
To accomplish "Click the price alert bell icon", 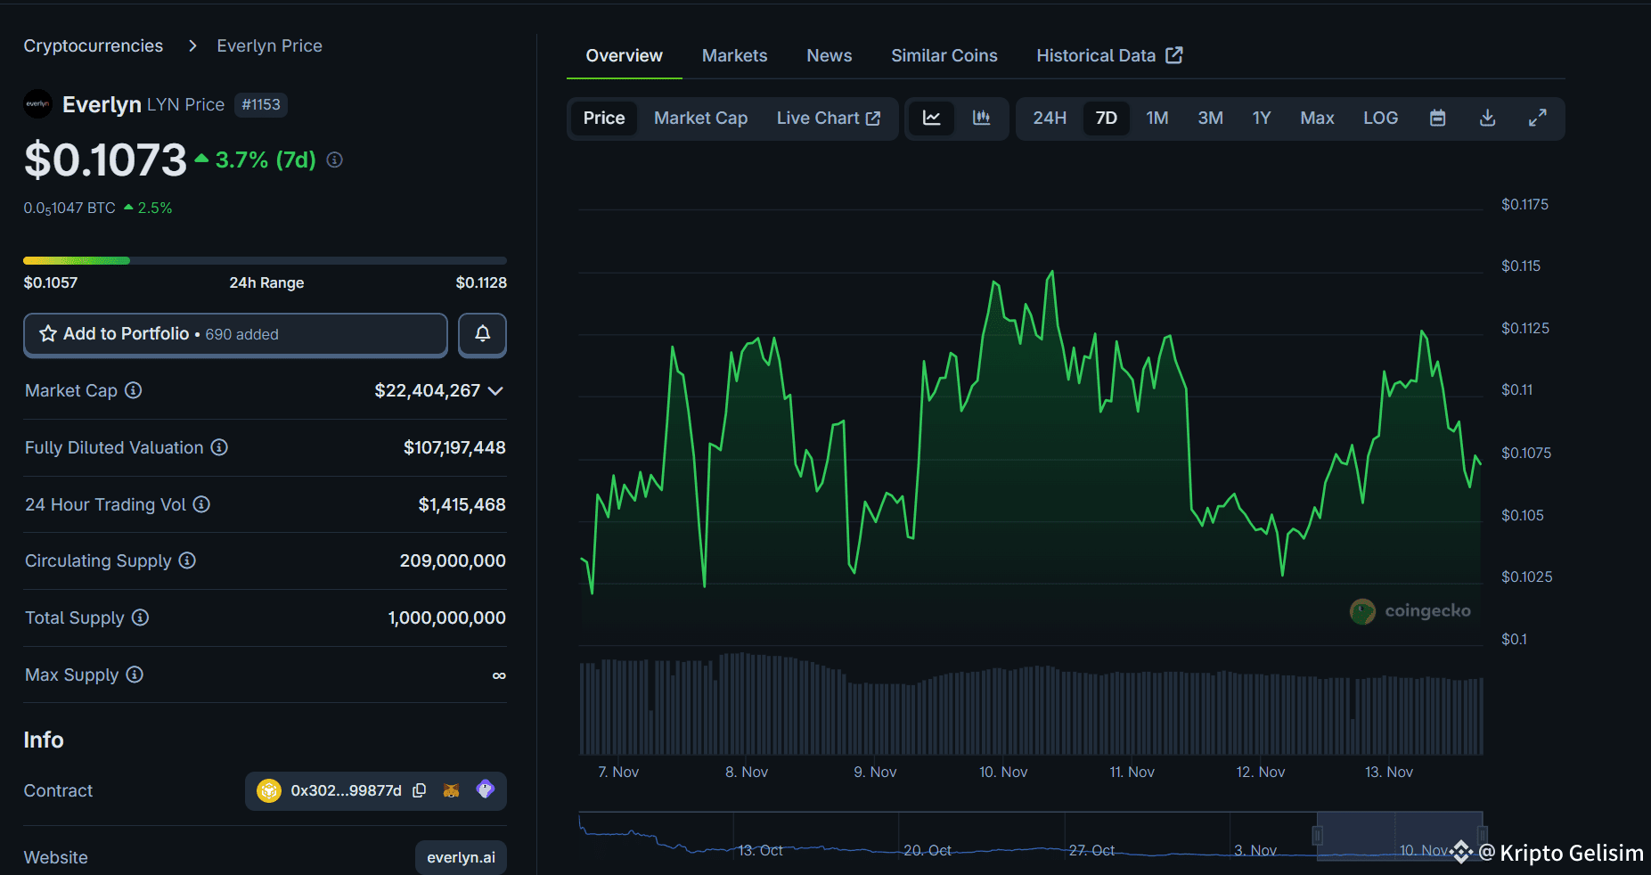I will (x=482, y=334).
